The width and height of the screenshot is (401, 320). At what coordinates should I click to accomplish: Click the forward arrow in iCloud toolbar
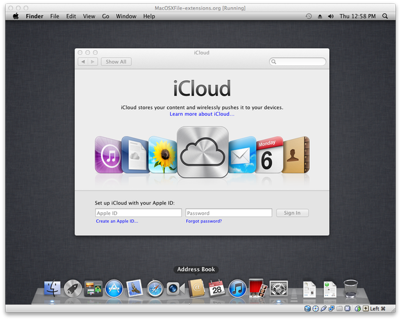(x=93, y=62)
